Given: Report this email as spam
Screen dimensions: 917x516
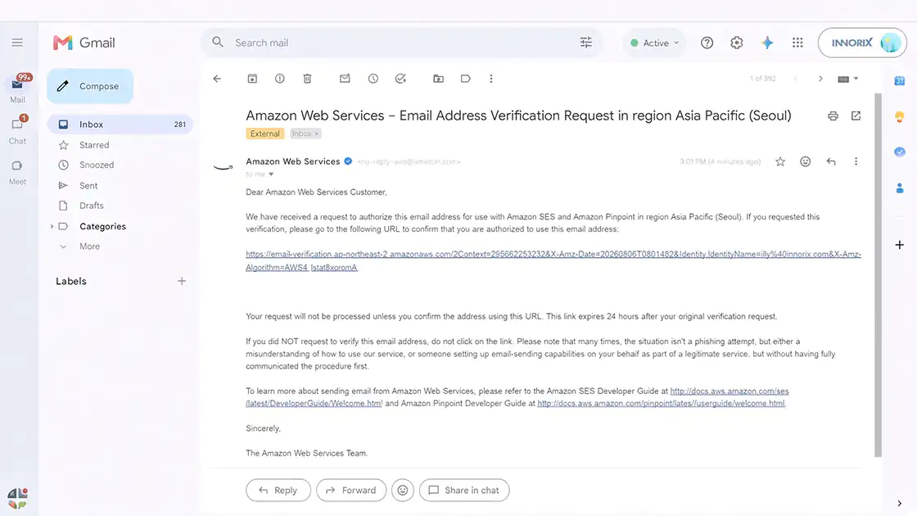Looking at the screenshot, I should pos(279,79).
